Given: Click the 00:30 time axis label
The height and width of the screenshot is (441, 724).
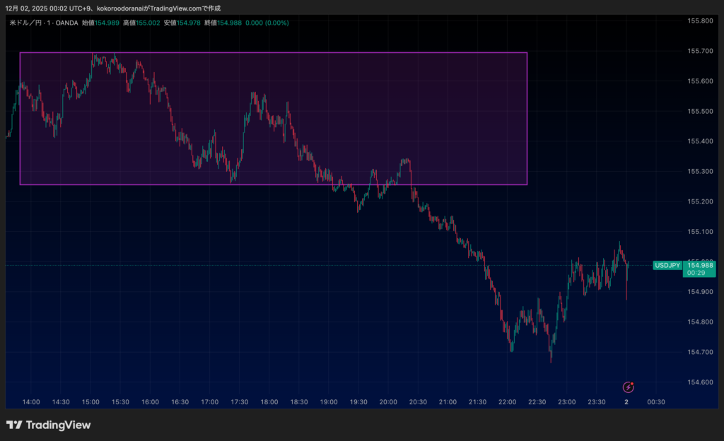Looking at the screenshot, I should click(x=655, y=402).
